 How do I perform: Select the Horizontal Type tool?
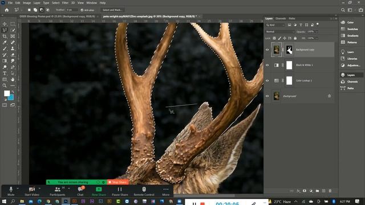pyautogui.click(x=5, y=73)
